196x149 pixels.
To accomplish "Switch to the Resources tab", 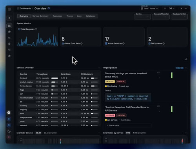I will click(x=57, y=16).
